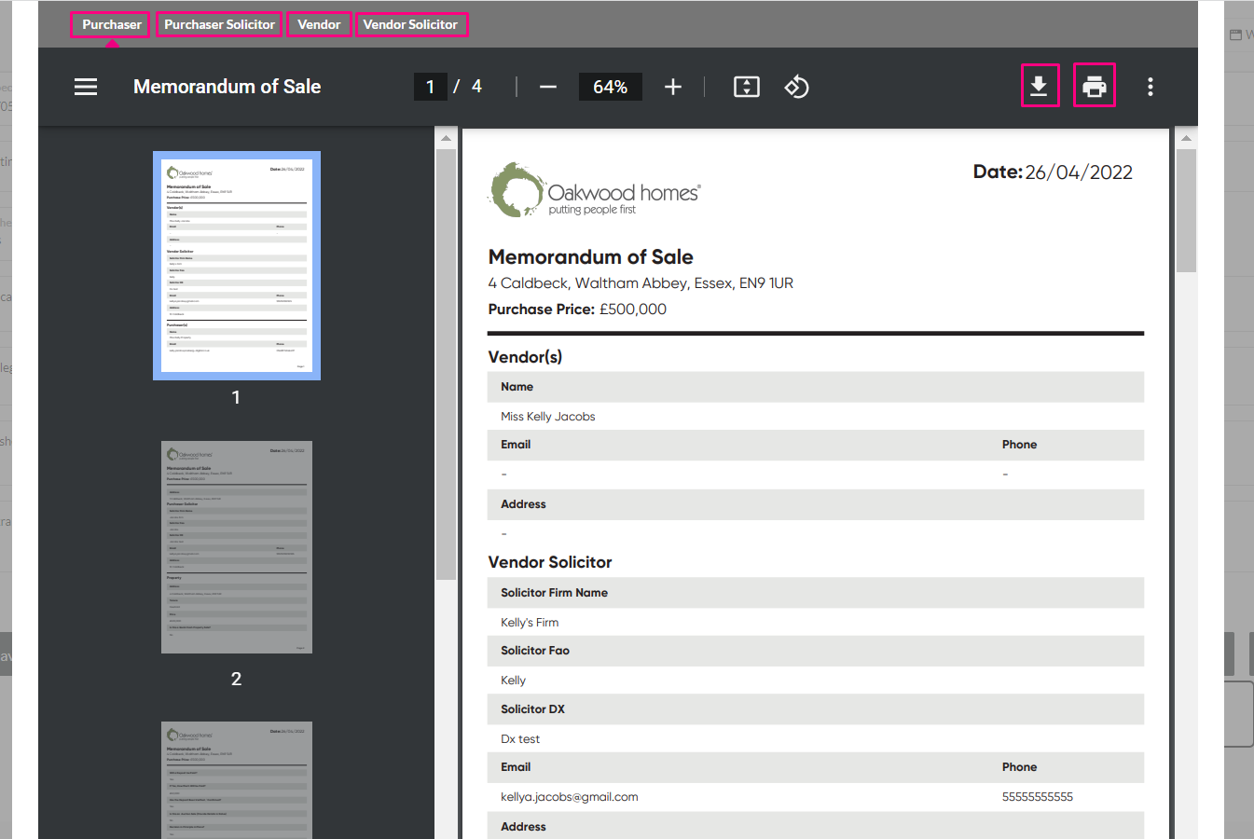
Task: Print the Memorandum of Sale document
Action: click(x=1095, y=86)
